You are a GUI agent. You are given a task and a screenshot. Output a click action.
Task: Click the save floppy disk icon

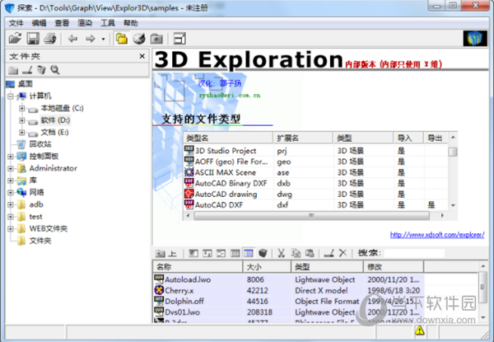(x=33, y=39)
